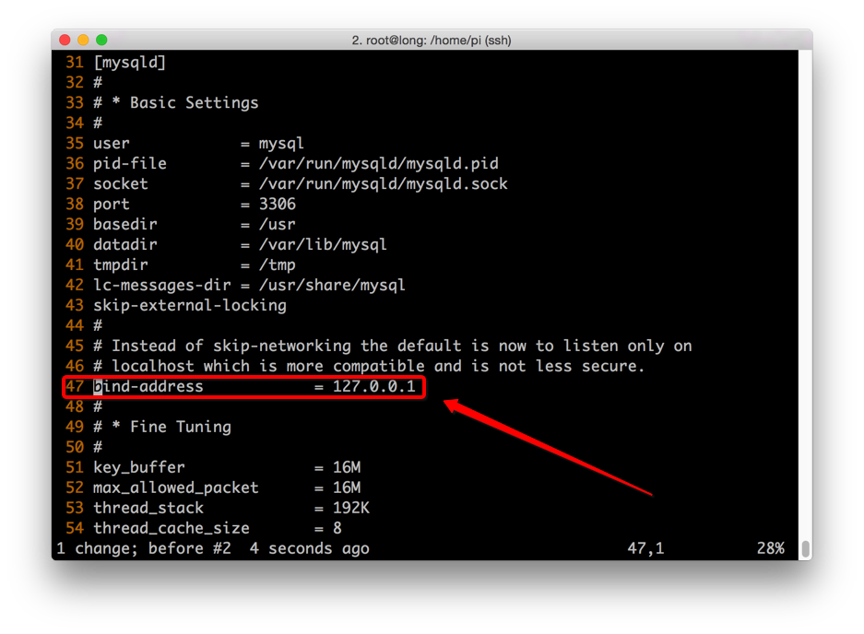Click the 'localhost which is more compatible' comment
The width and height of the screenshot is (864, 634).
(369, 366)
